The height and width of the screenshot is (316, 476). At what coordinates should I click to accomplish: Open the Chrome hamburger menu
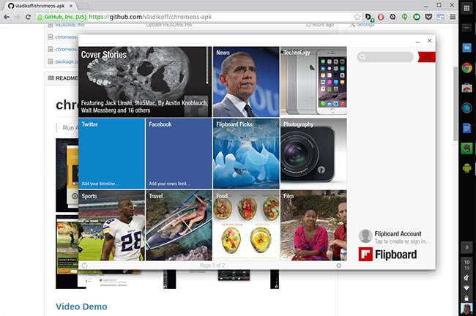point(453,17)
